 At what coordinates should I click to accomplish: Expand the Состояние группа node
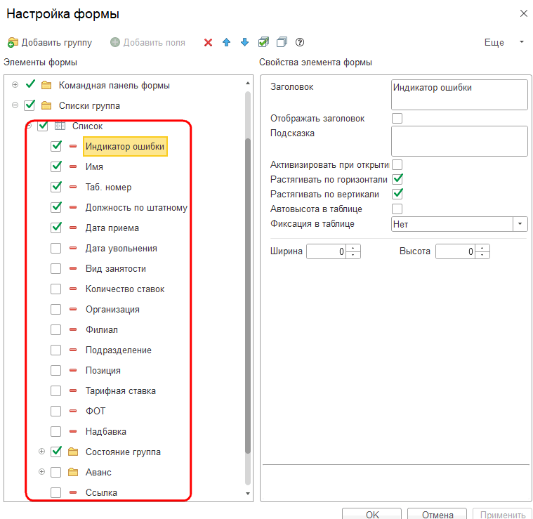pos(42,452)
